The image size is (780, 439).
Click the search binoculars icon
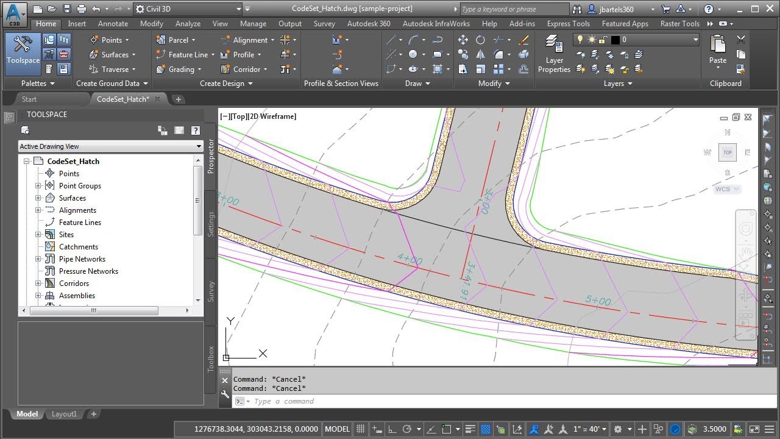(x=578, y=9)
